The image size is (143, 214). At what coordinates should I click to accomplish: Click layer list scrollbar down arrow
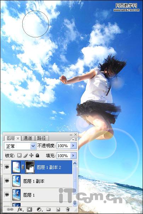pos(75,203)
